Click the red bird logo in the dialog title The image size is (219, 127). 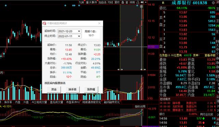click(x=44, y=23)
